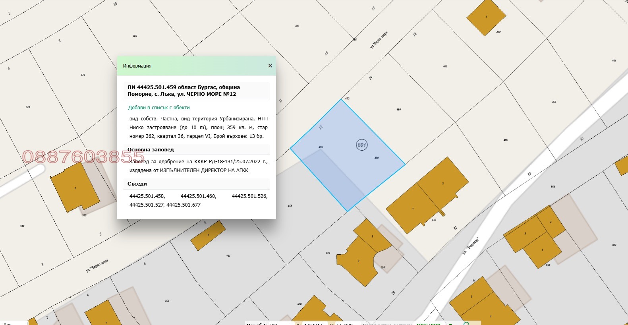Open the KKC 2005 coordinate system dropdown
The height and width of the screenshot is (325, 628).
click(450, 324)
